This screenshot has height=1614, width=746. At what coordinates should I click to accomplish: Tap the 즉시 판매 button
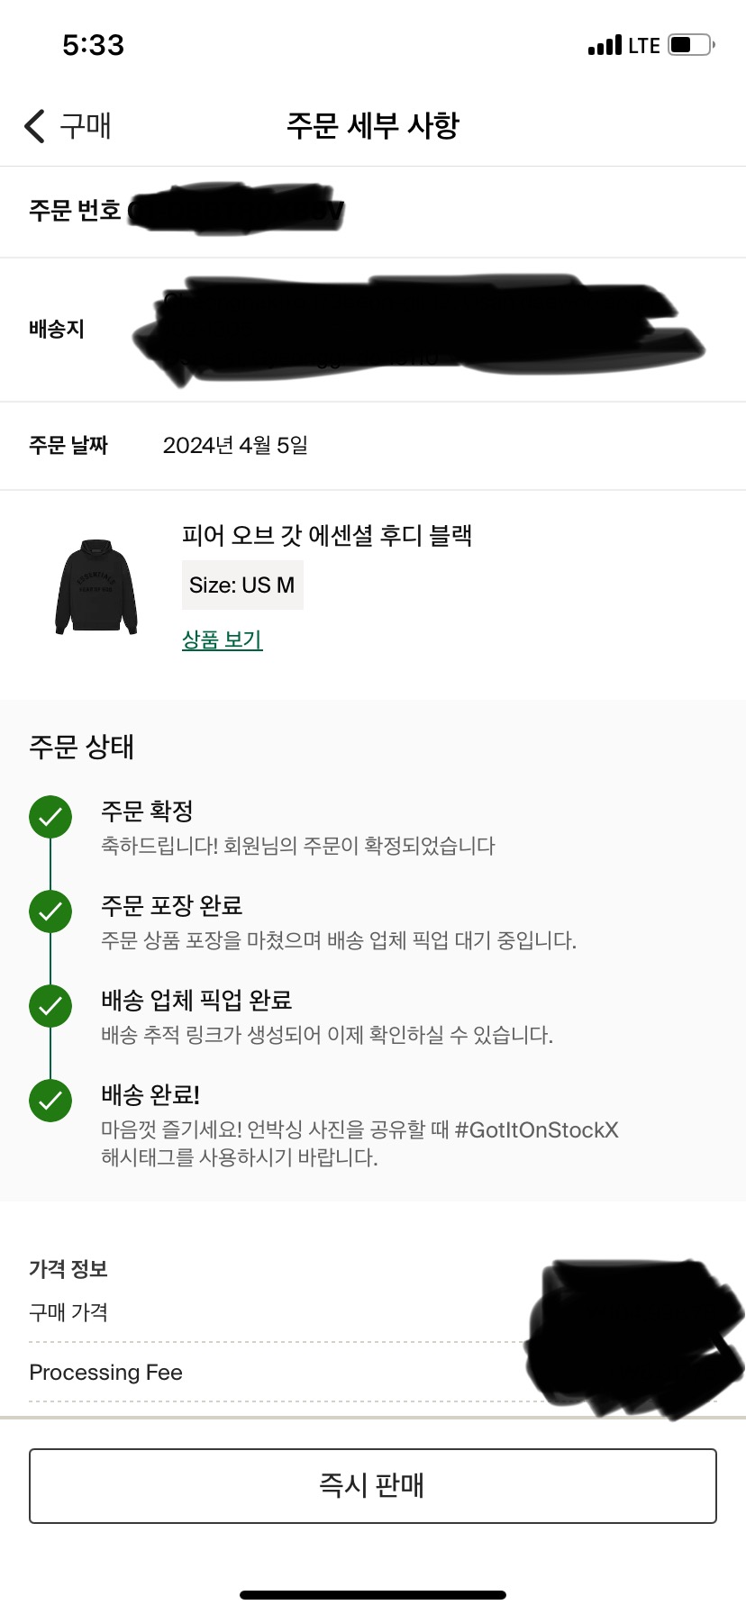(x=373, y=1486)
